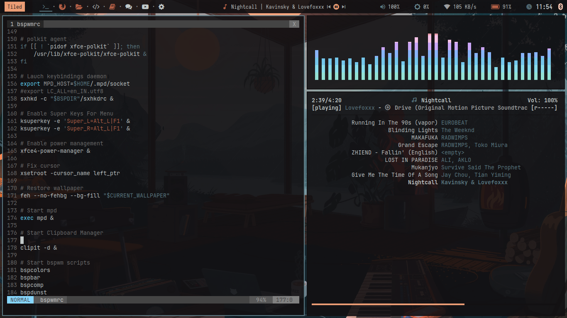Pause the Nightcall track from top bar
The width and height of the screenshot is (567, 318).
click(336, 7)
